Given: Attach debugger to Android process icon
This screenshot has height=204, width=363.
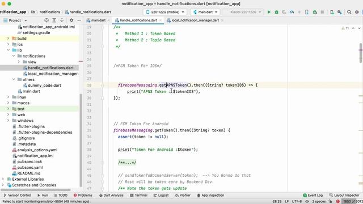Looking at the screenshot, I should point(315,12).
